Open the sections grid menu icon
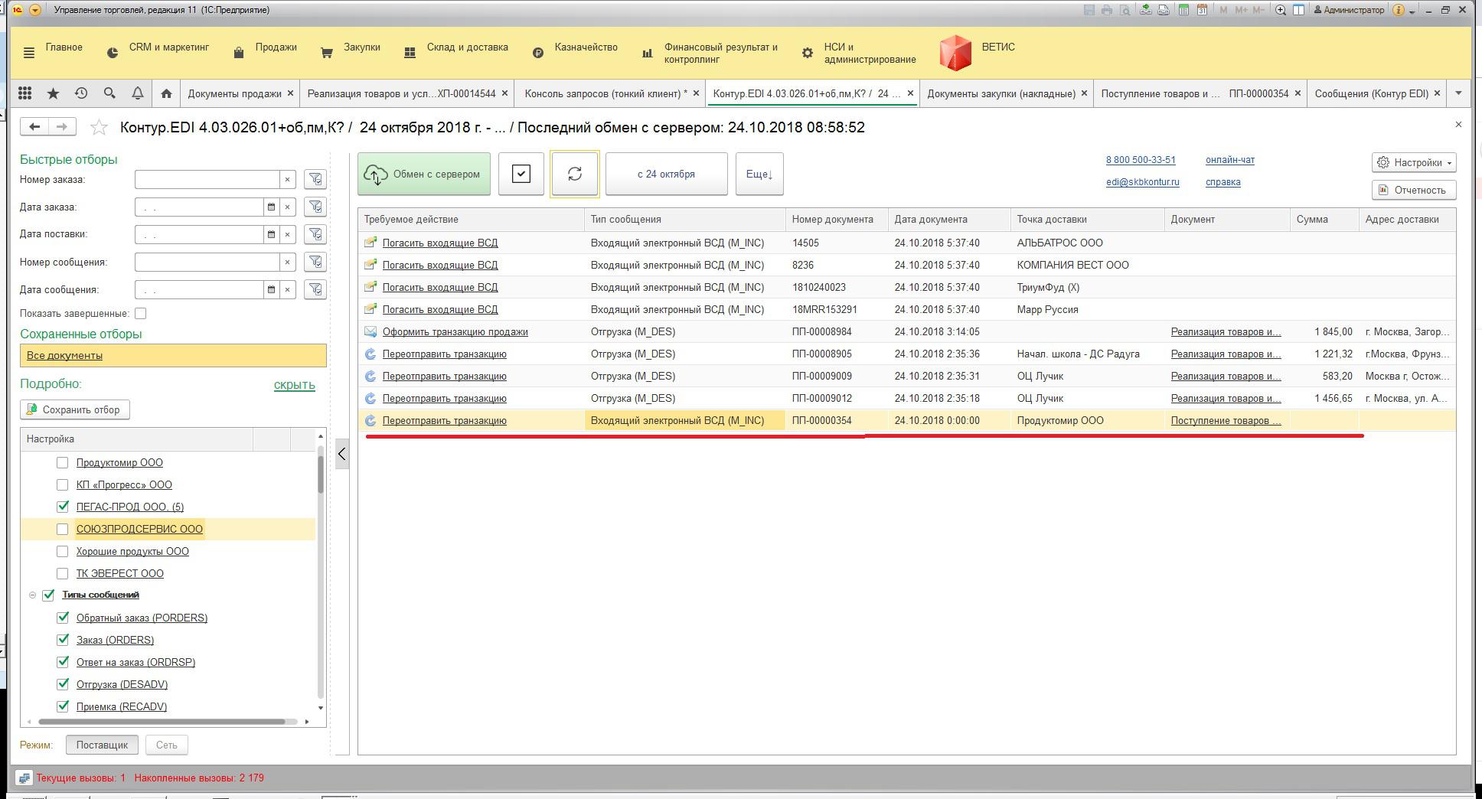Image resolution: width=1482 pixels, height=799 pixels. point(24,93)
